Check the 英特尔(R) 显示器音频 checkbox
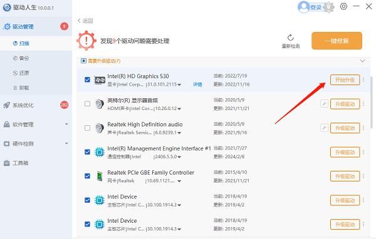The width and height of the screenshot is (376, 239). coord(87,104)
